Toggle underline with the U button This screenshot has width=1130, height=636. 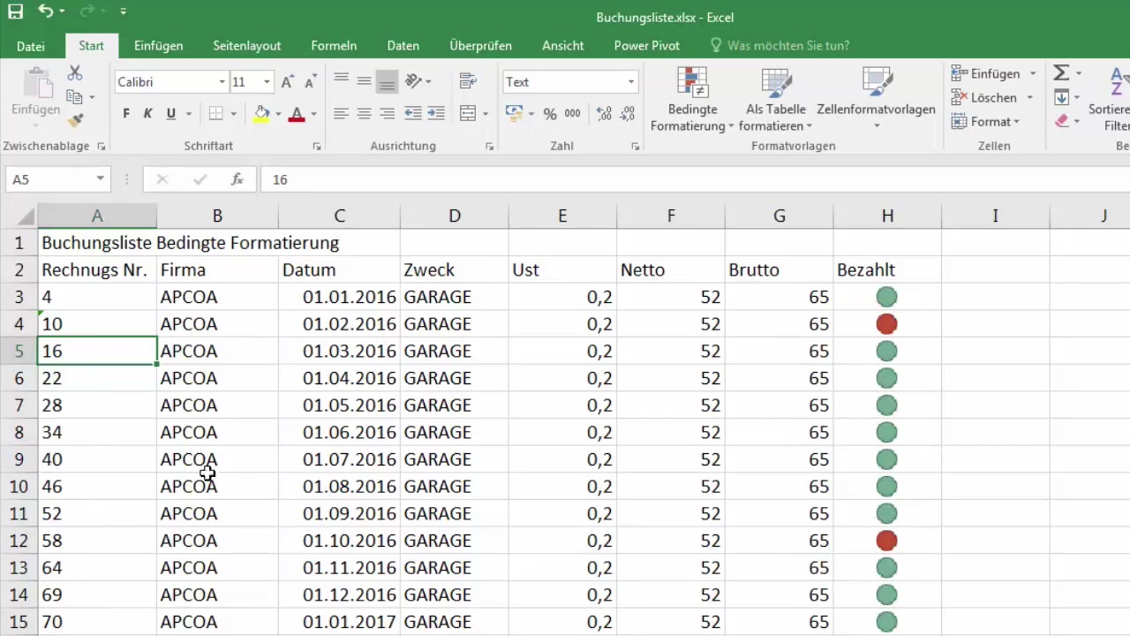(x=170, y=113)
